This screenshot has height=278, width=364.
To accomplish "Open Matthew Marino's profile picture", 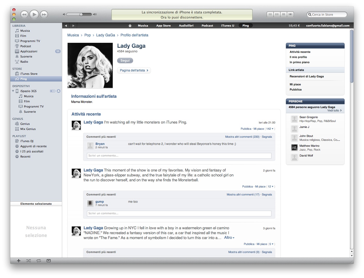I will pos(294,148).
